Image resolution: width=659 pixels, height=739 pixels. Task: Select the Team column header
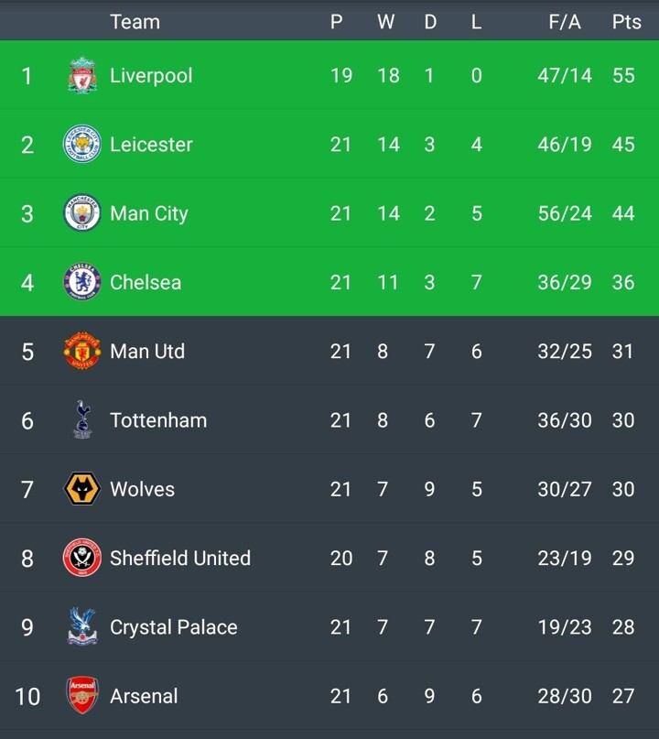point(135,22)
